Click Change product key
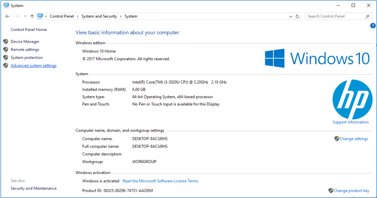The height and width of the screenshot is (198, 377). 351,191
